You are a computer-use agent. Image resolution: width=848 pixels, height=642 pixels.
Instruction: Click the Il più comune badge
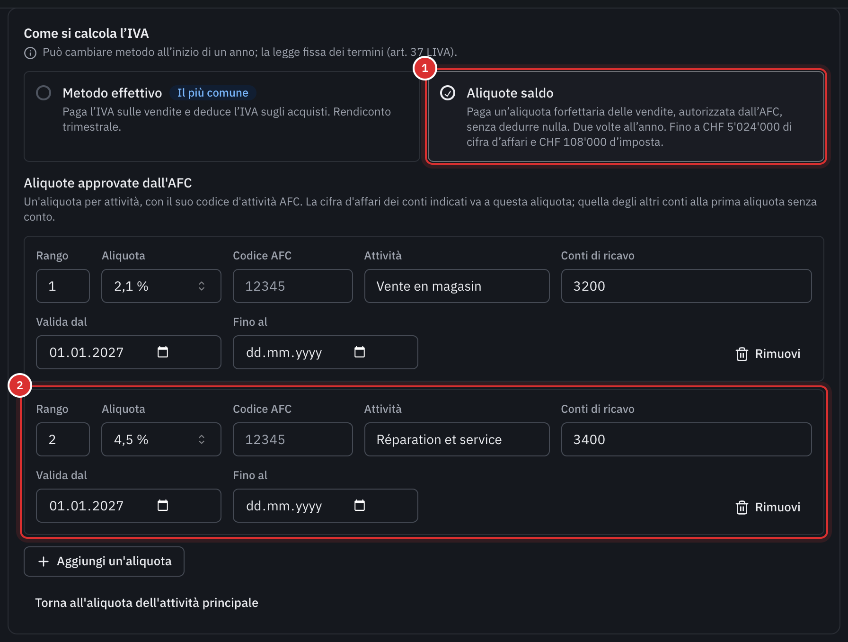tap(213, 93)
